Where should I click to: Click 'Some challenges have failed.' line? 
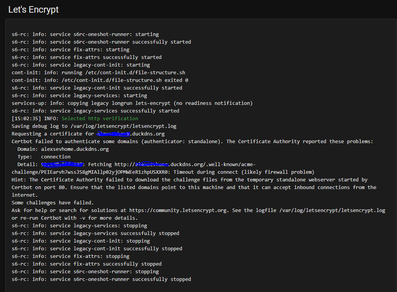pos(53,202)
